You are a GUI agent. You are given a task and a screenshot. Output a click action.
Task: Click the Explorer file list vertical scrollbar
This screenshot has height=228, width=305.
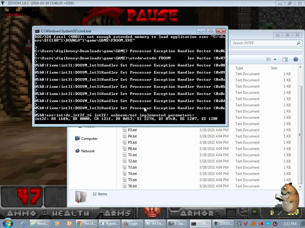[x=300, y=134]
